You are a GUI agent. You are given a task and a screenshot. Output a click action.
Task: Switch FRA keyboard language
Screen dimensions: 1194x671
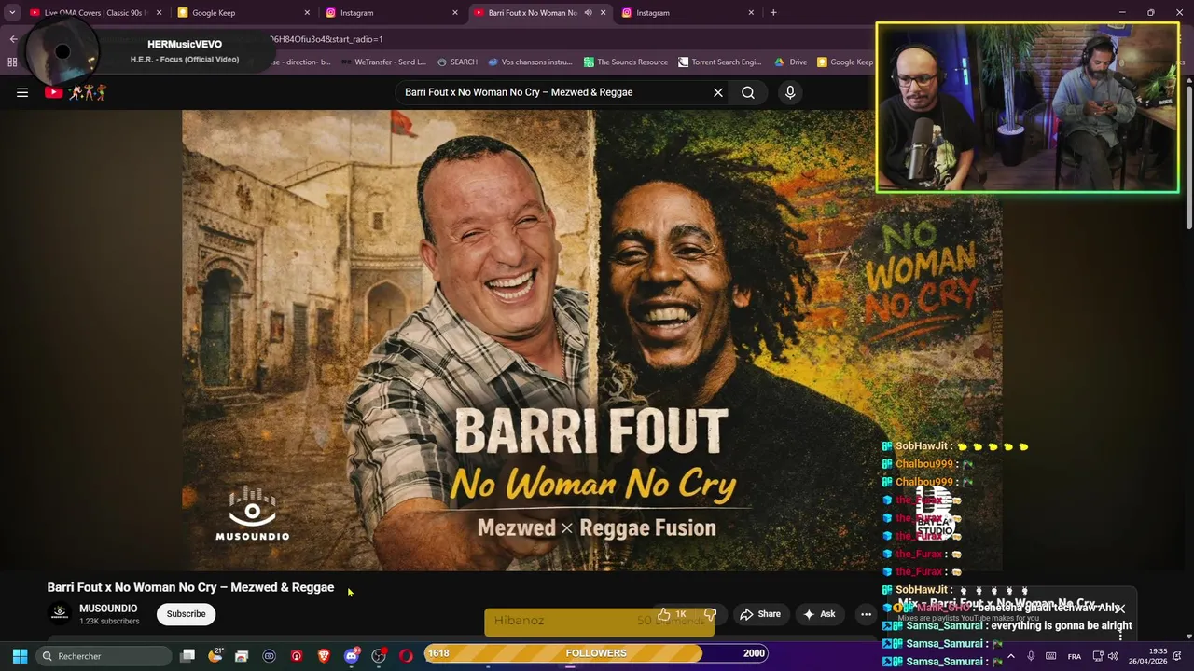1074,656
